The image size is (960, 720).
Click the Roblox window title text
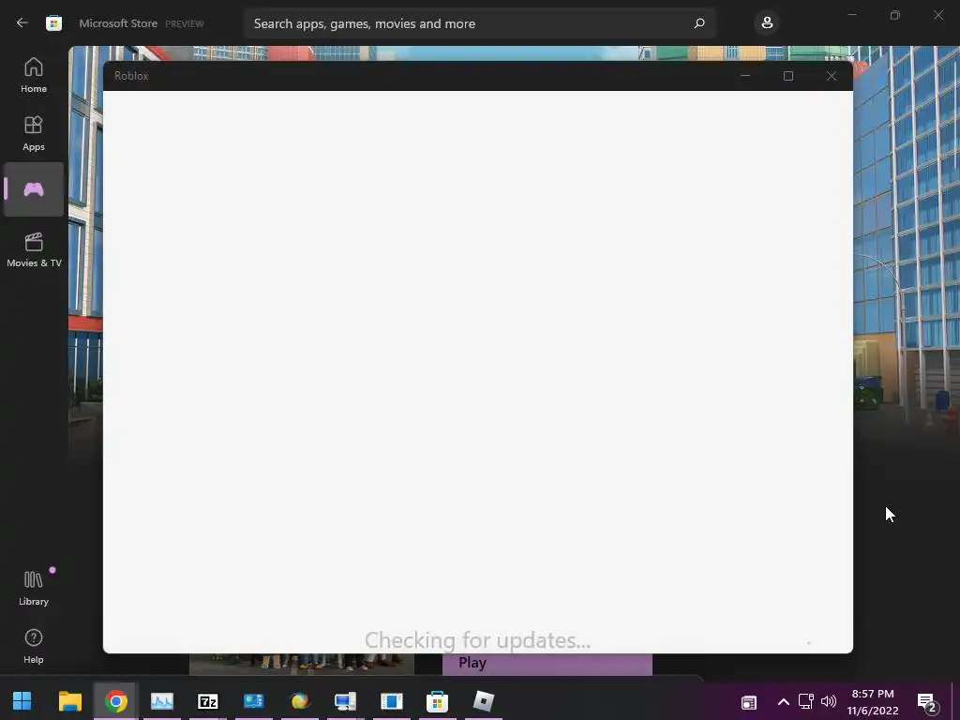coord(131,76)
